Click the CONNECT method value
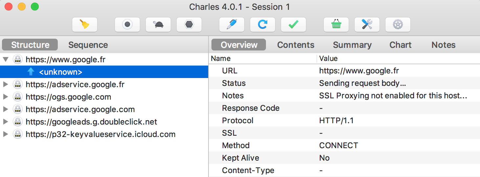Screen dimensions: 480x177 (x=338, y=146)
